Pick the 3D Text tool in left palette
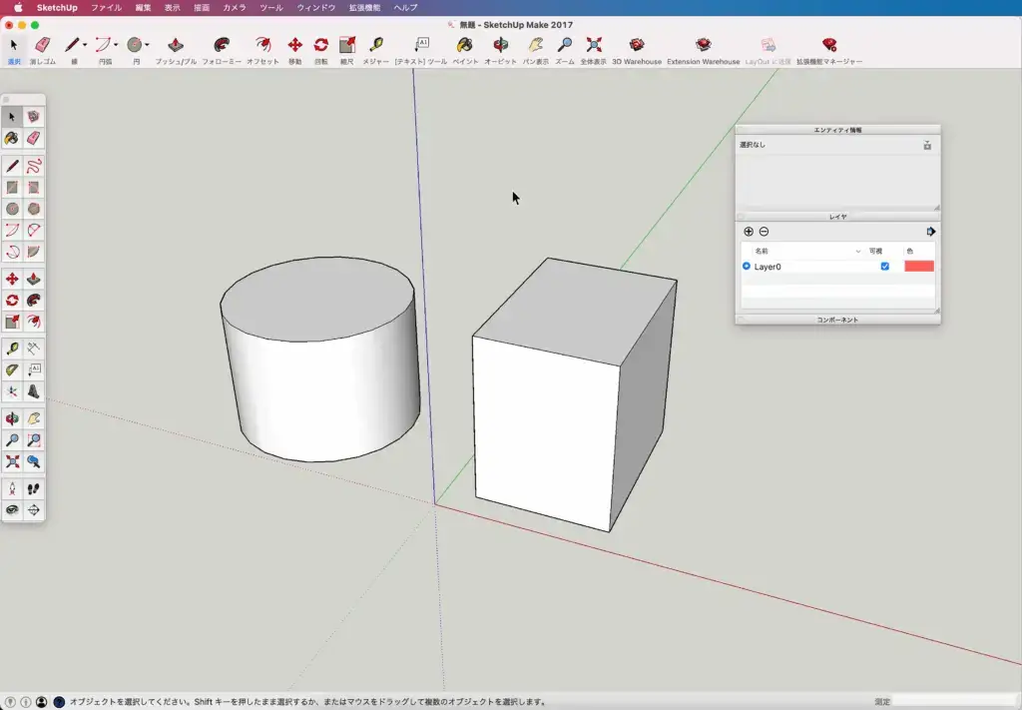1022x710 pixels. point(33,391)
